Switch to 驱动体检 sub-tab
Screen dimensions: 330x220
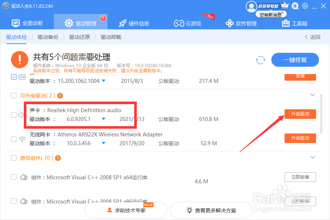coord(16,37)
